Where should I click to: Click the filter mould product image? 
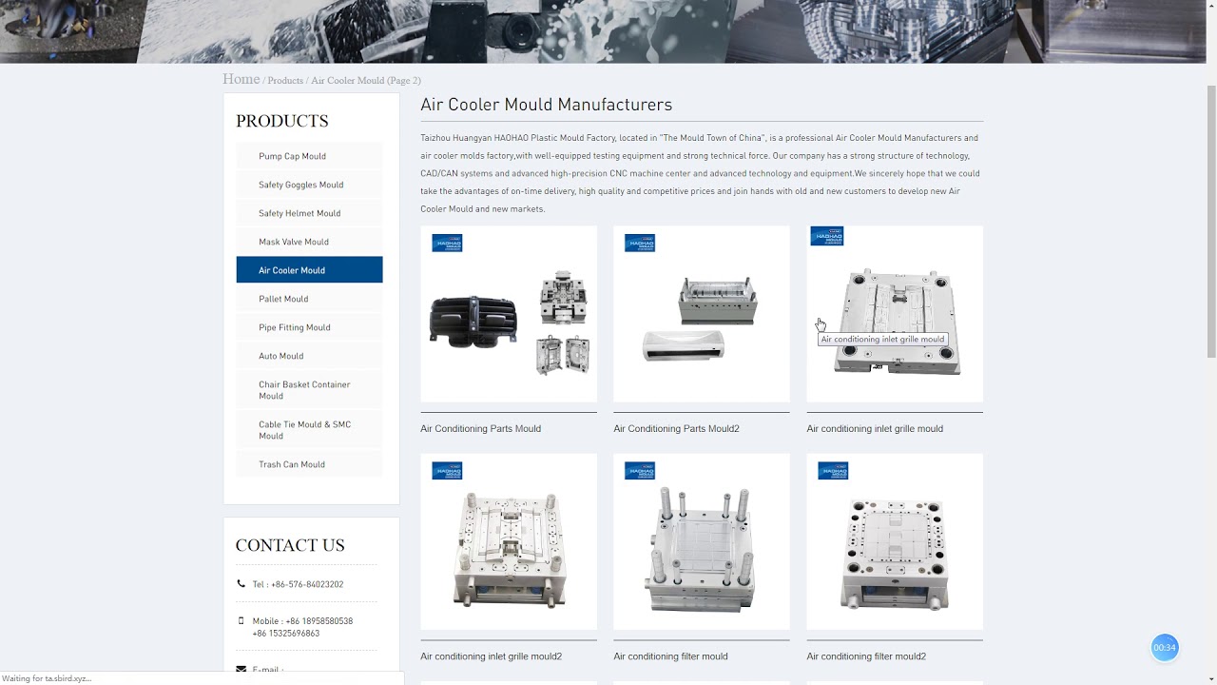point(702,541)
